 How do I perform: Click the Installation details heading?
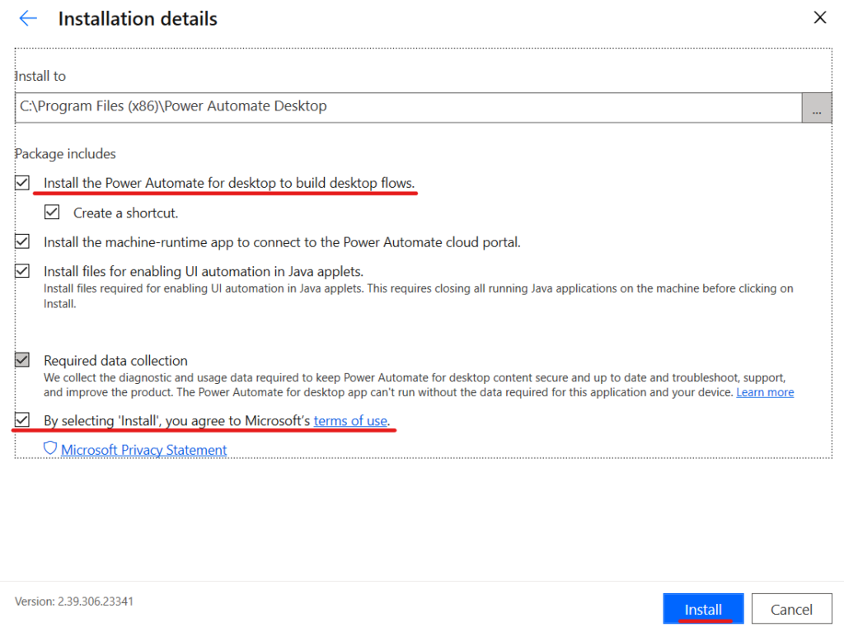tap(138, 19)
